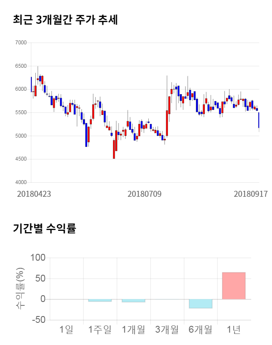
Task: Click the 100 return axis label
Action: [37, 258]
